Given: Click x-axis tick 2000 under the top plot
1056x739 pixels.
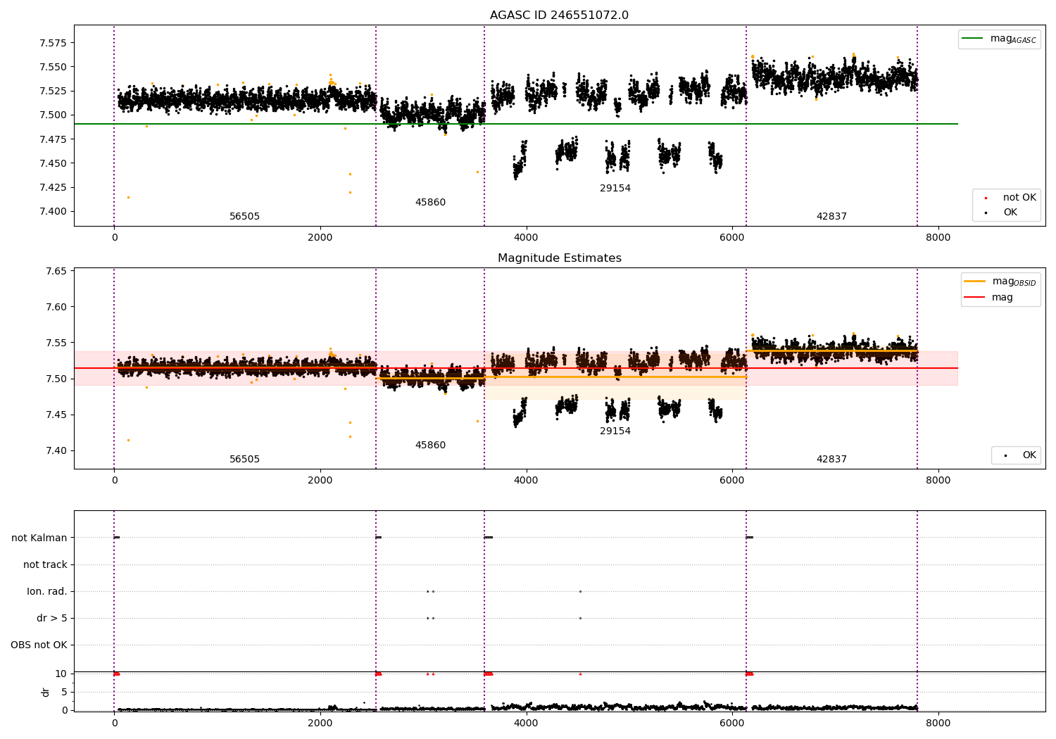Looking at the screenshot, I should click(x=320, y=238).
